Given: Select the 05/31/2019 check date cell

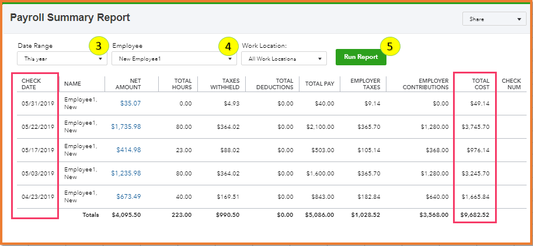Looking at the screenshot, I should 38,104.
